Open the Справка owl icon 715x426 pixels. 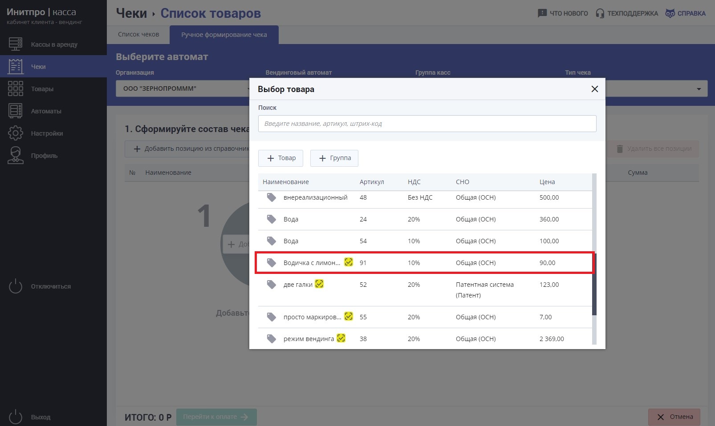tap(670, 13)
